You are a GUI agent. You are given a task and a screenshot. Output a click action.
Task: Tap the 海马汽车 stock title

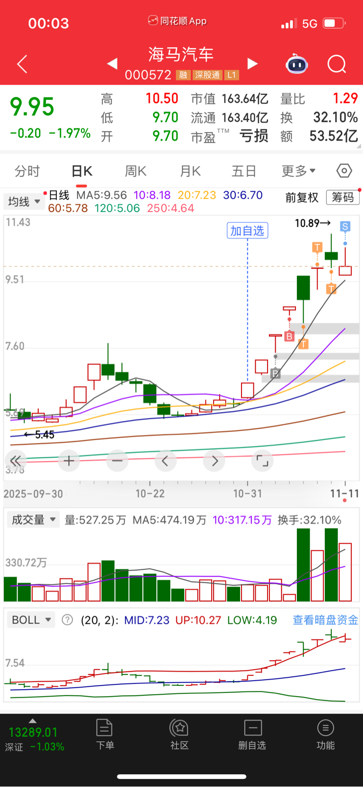[x=181, y=54]
